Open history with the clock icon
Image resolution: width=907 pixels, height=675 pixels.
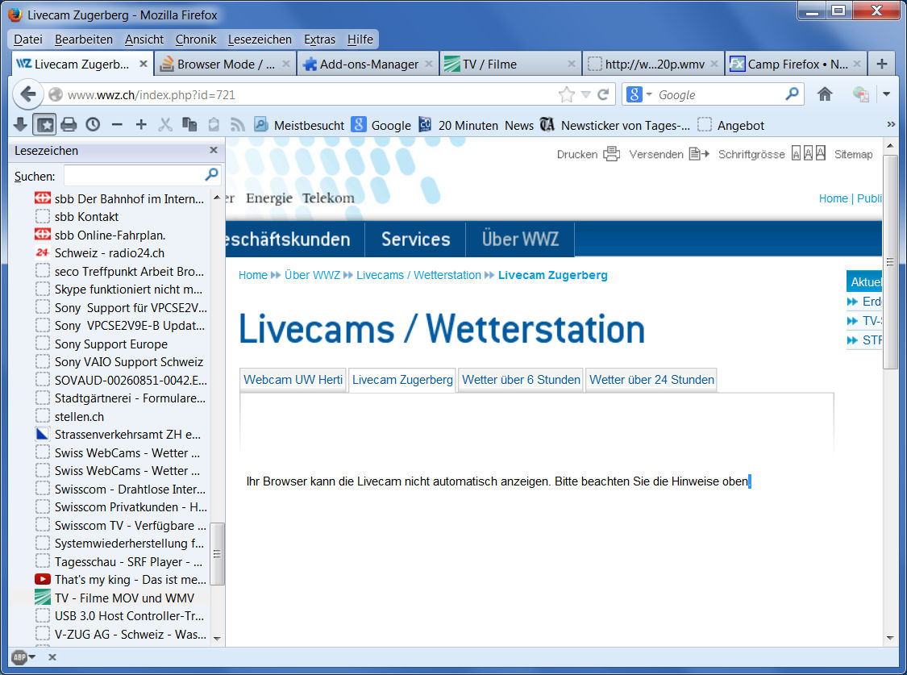[x=93, y=124]
